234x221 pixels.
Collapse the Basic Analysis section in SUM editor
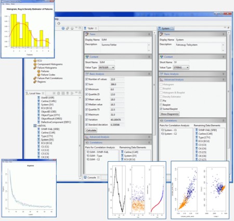pos(149,74)
